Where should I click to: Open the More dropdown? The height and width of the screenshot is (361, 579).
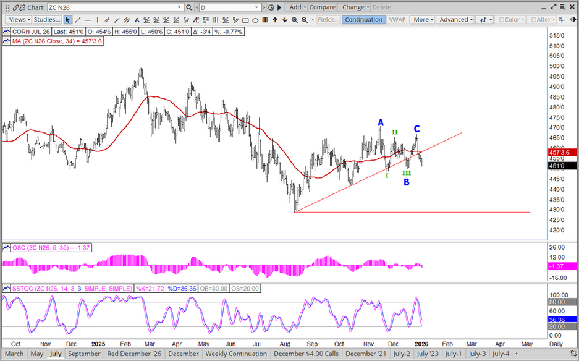click(423, 20)
